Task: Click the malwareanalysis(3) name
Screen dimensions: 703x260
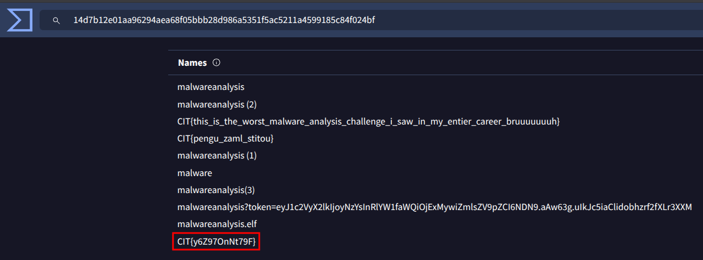Action: click(x=216, y=190)
